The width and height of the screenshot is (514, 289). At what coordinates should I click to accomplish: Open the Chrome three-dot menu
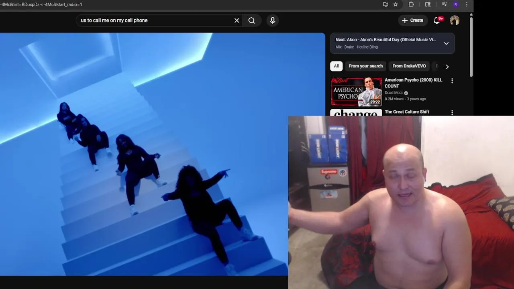coord(467,4)
